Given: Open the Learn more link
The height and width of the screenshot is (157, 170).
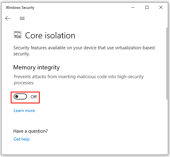Looking at the screenshot, I should [x=24, y=110].
